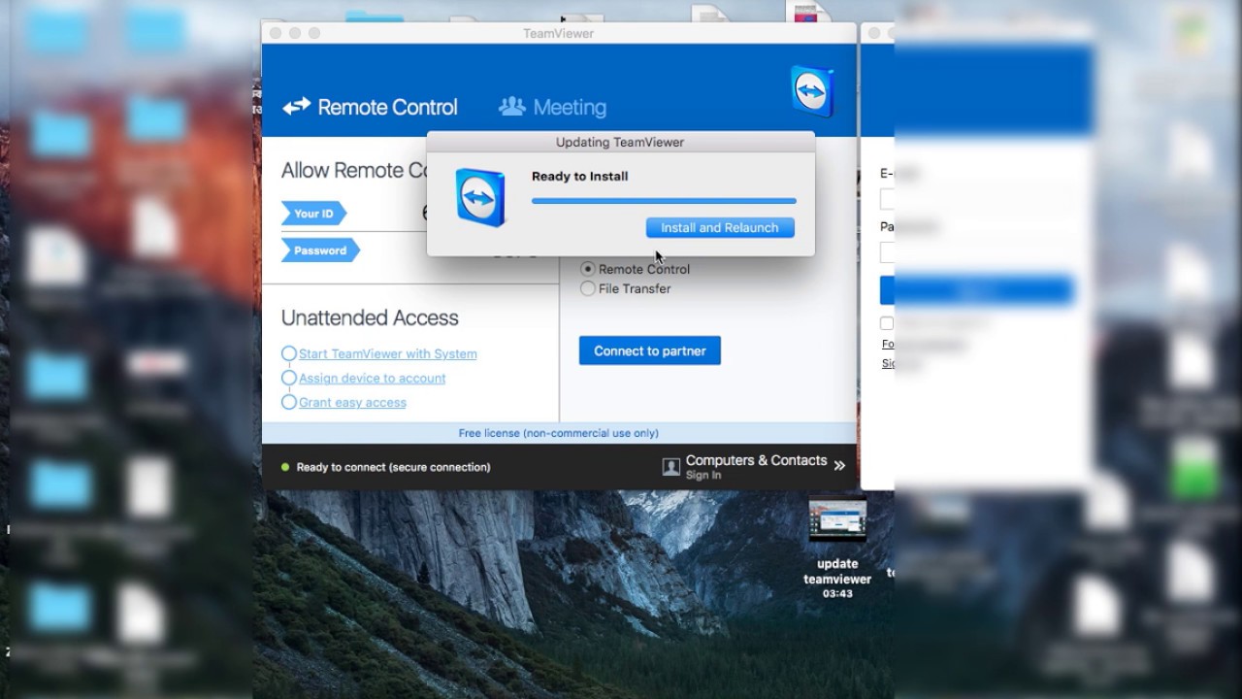Screen dimensions: 1242x699
Task: Click Install and Relaunch button
Action: [x=720, y=227]
